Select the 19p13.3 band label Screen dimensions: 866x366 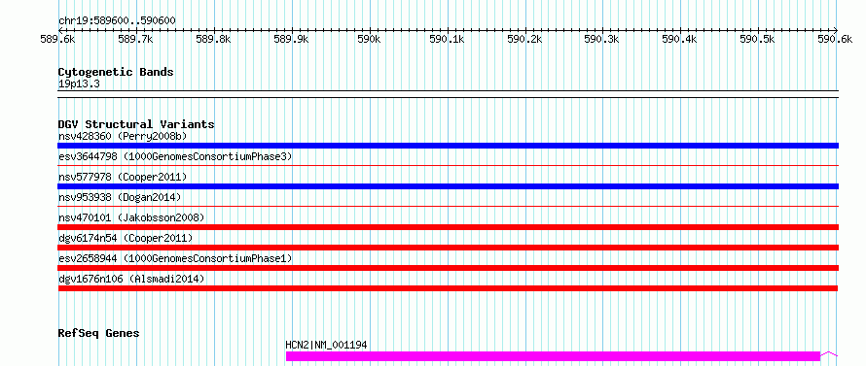[x=79, y=83]
